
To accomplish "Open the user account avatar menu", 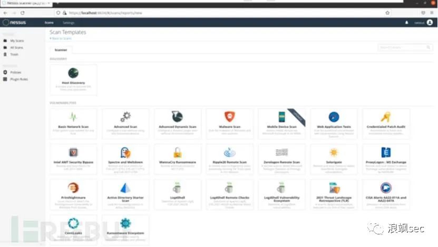I will 430,23.
